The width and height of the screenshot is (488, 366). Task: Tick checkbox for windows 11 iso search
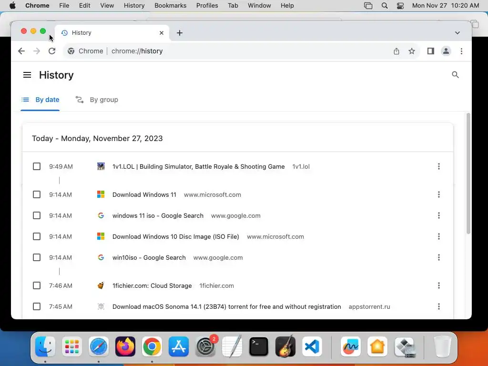tap(37, 215)
